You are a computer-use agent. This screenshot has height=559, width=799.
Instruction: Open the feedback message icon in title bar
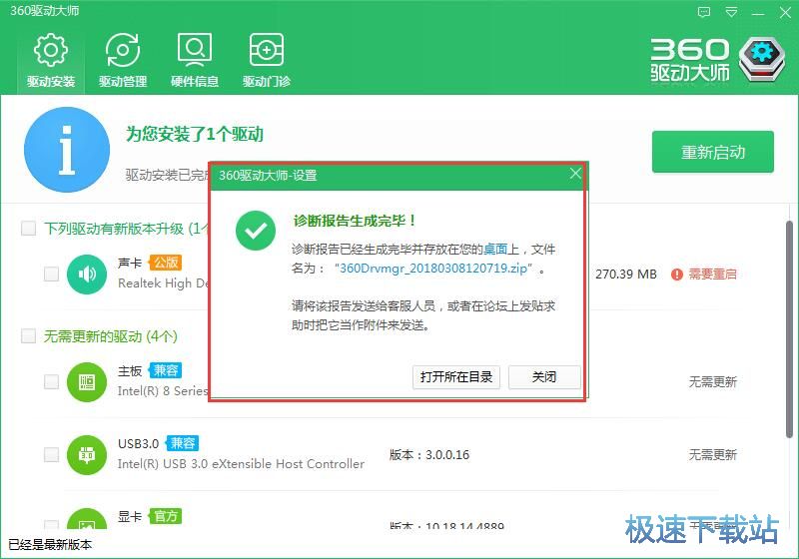704,12
